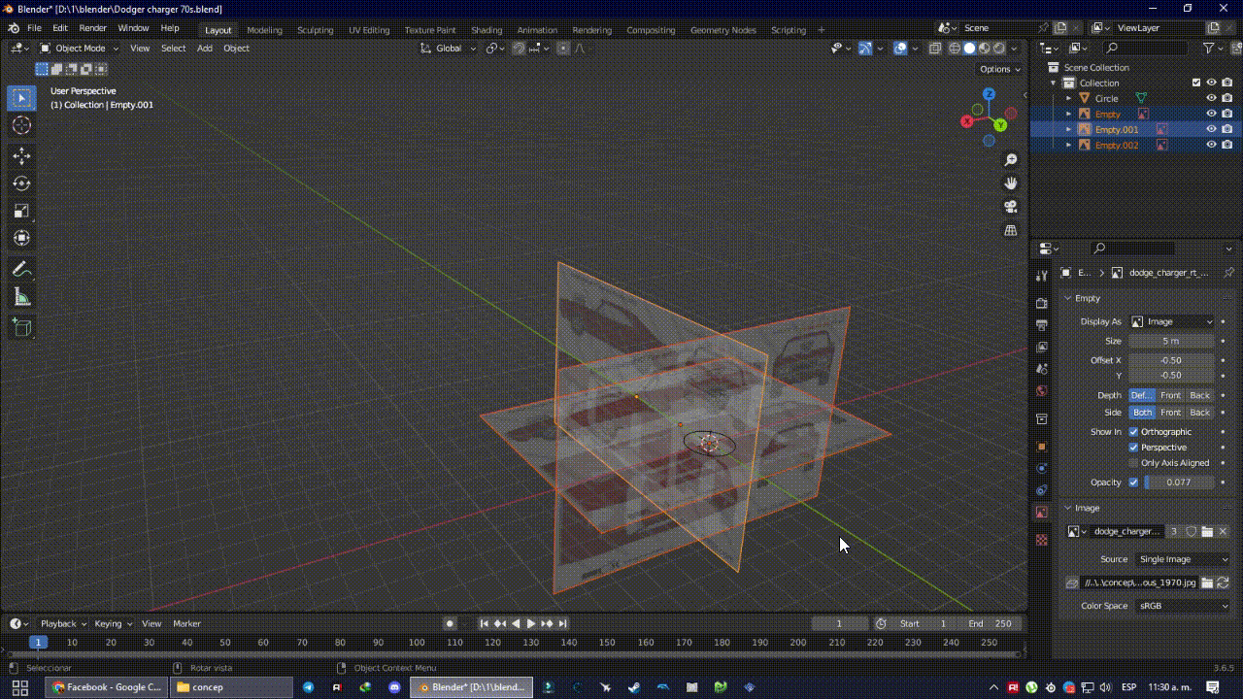This screenshot has width=1243, height=699.
Task: Switch orthographic/perspective view grid icon
Action: 1011,230
